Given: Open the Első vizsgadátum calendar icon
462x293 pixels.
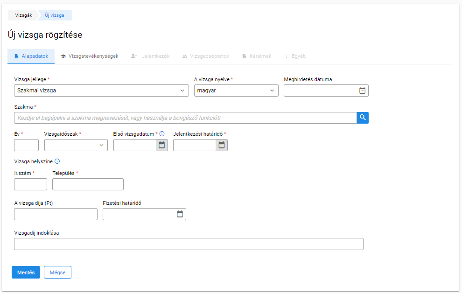Looking at the screenshot, I should (162, 145).
